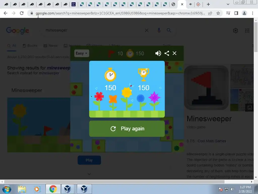The image size is (258, 194).
Task: Expand the tab search chevron
Action: click(x=228, y=5)
